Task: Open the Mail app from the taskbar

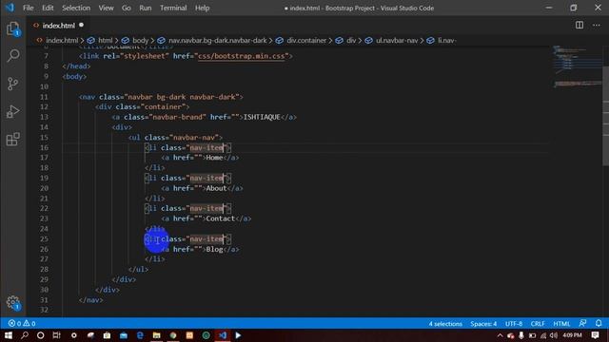Action: [x=124, y=335]
